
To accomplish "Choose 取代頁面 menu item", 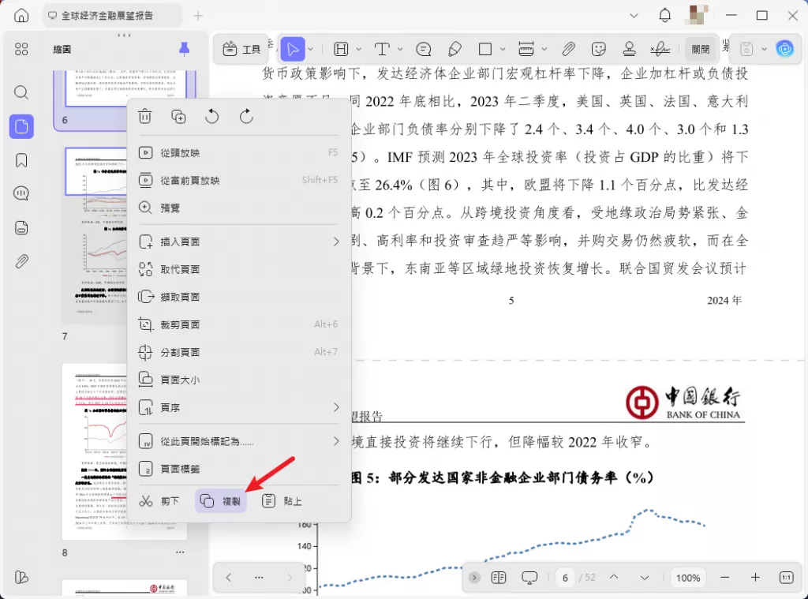I will point(238,269).
